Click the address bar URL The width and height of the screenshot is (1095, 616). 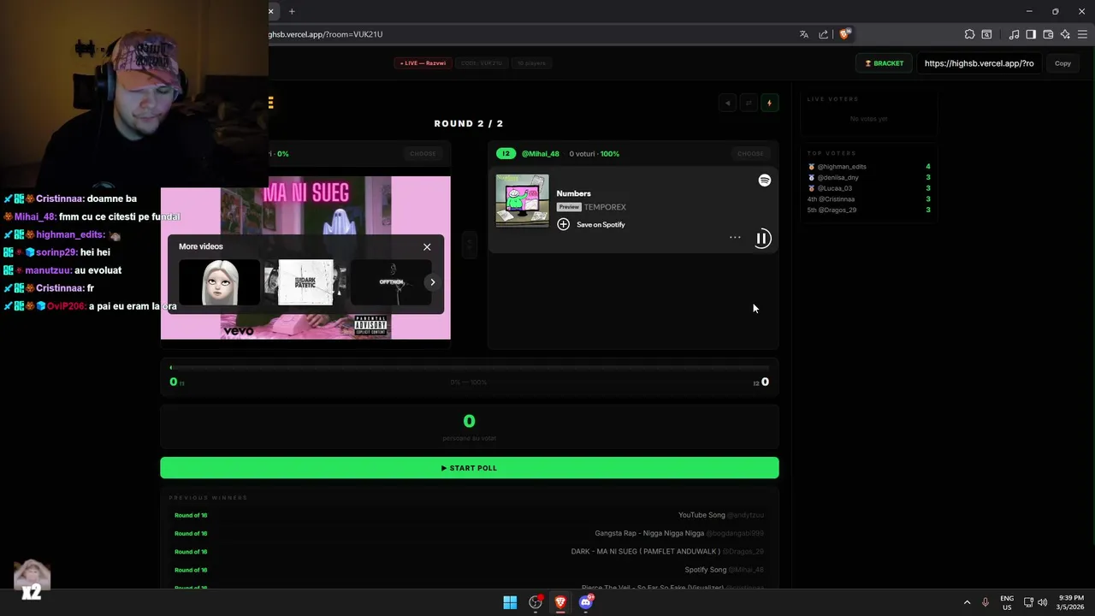(326, 34)
